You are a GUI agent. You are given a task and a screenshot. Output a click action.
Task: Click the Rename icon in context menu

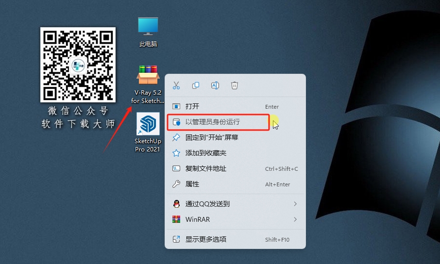point(215,85)
